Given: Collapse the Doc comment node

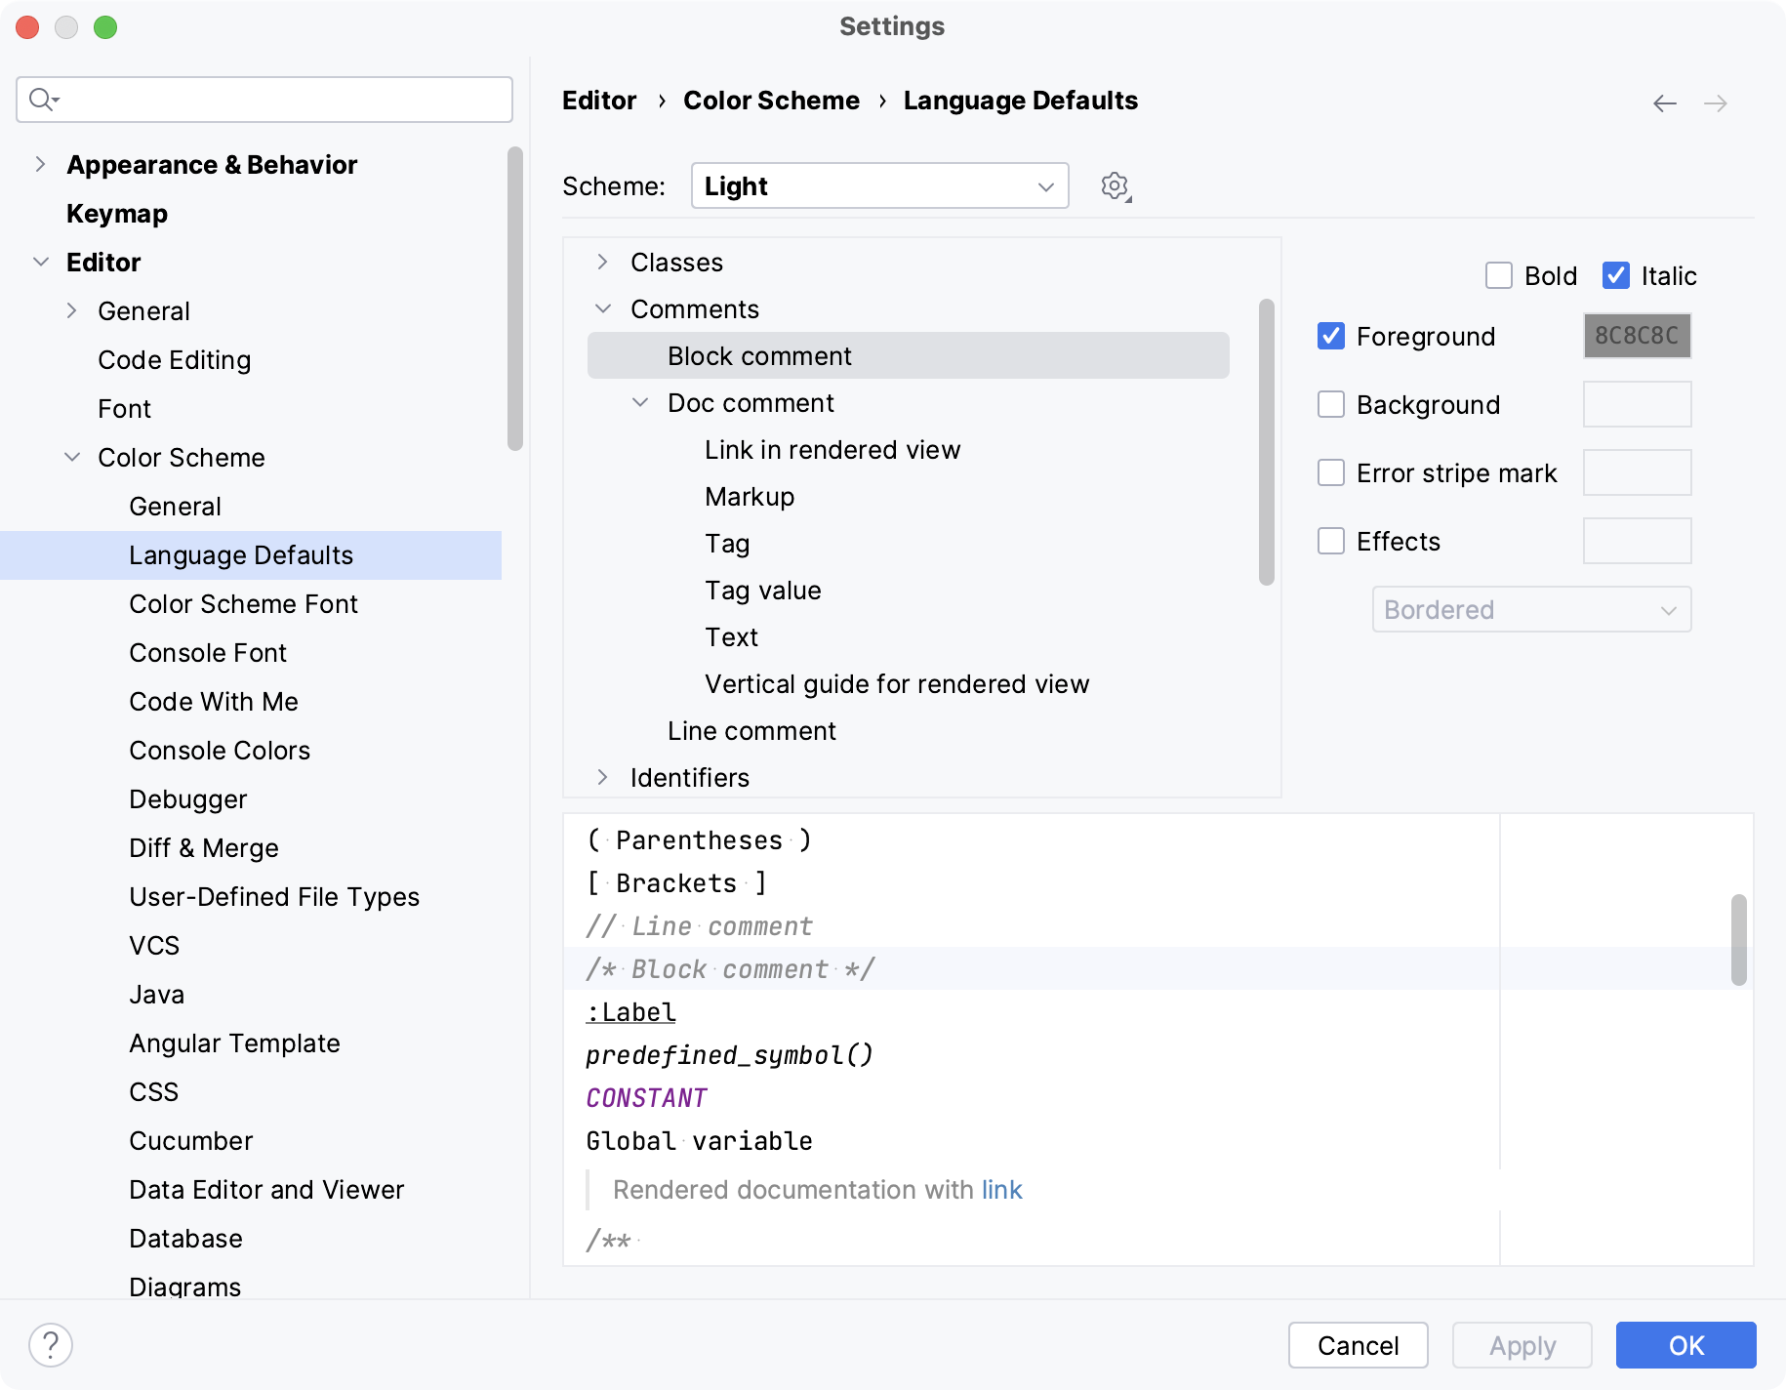Looking at the screenshot, I should (641, 402).
